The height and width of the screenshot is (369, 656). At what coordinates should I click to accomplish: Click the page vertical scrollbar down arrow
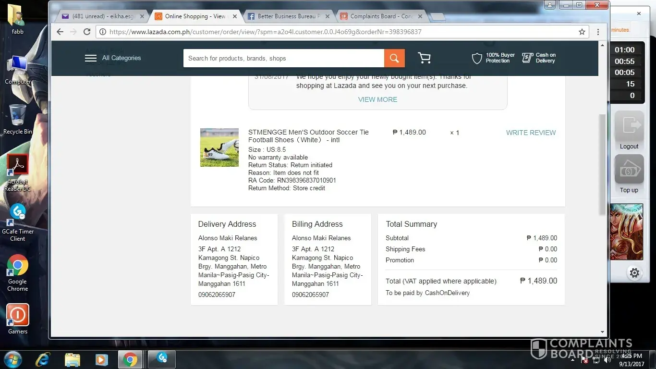(x=603, y=332)
